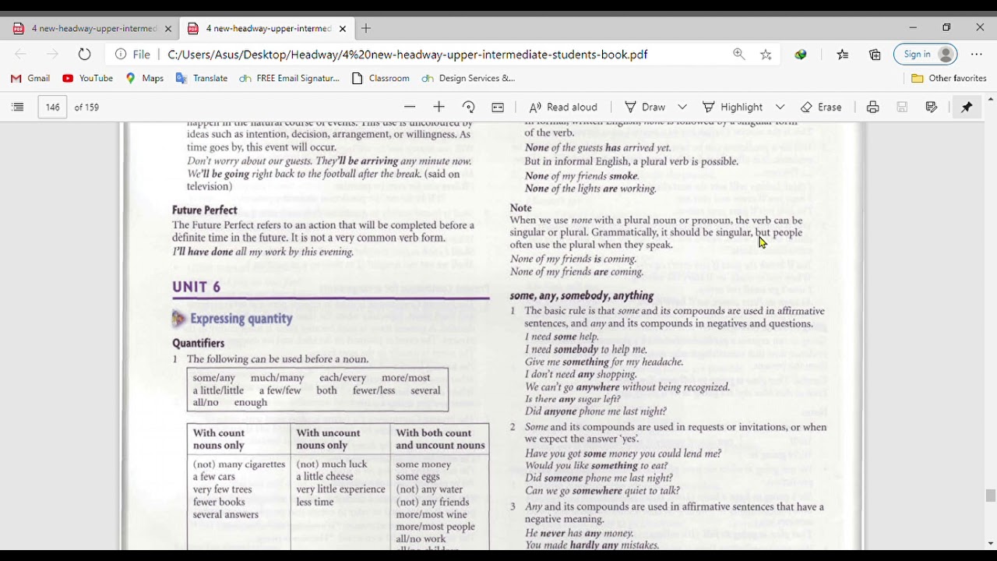Viewport: 997px width, 561px height.
Task: Select the Erase tool
Action: [x=821, y=108]
